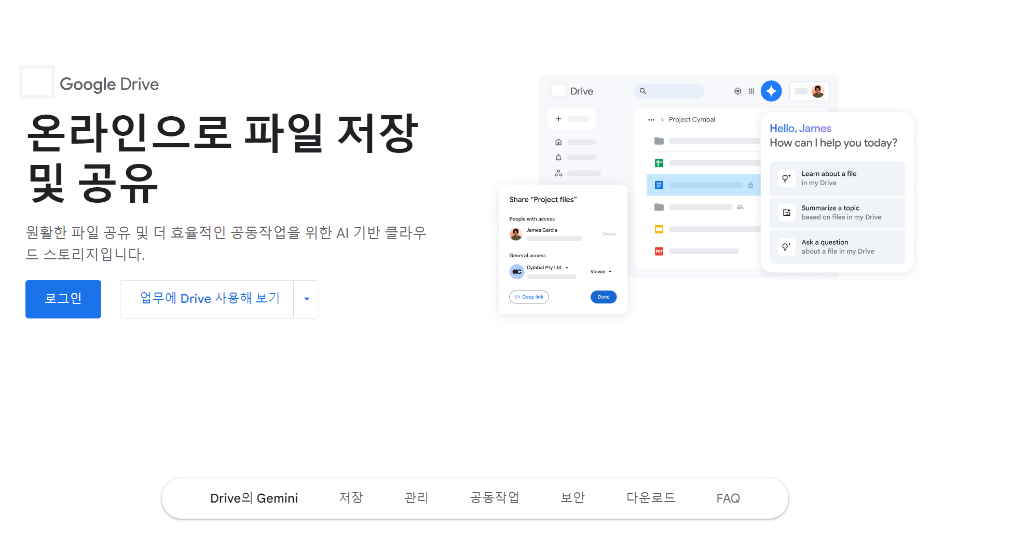Click the Cymbal Pty Ltd logo icon in General access
1026x542 pixels.
(517, 272)
